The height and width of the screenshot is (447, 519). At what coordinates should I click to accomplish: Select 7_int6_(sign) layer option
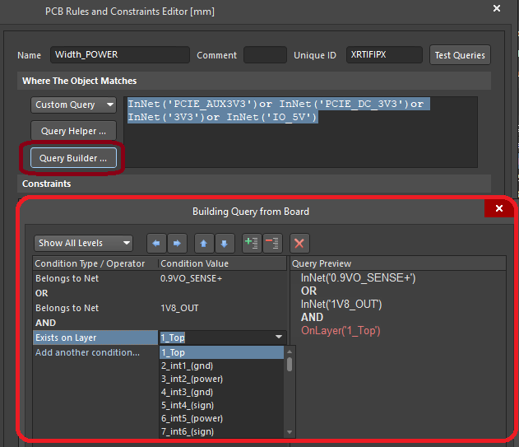click(x=221, y=431)
